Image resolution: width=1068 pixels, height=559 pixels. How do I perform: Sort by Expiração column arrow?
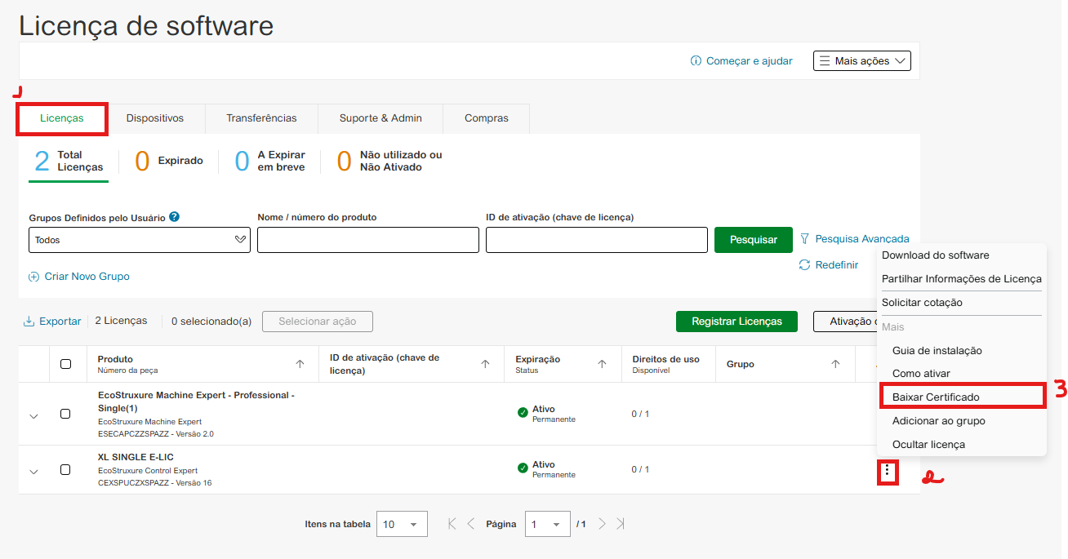[x=603, y=364]
